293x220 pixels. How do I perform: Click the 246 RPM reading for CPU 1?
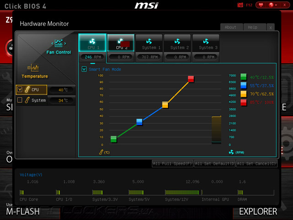[92, 57]
